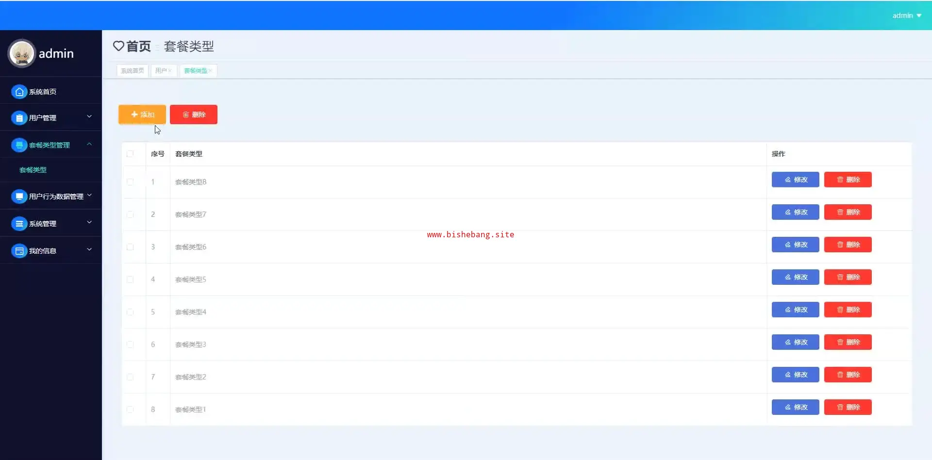Delete row 套餐类型4
932x460 pixels.
pyautogui.click(x=848, y=310)
